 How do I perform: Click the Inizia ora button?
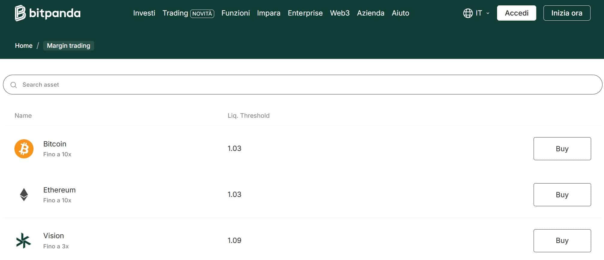(x=567, y=13)
